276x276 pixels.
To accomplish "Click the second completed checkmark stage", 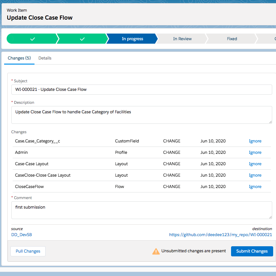I will [82, 39].
